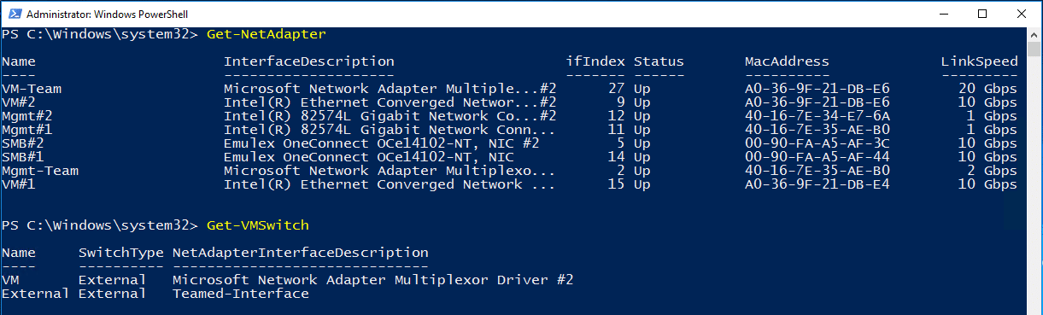Click the MacAddress column header
Screen dimensions: 1043x315
[788, 61]
